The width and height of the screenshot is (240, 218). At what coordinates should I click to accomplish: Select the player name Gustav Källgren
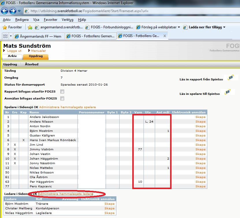tap(42, 135)
